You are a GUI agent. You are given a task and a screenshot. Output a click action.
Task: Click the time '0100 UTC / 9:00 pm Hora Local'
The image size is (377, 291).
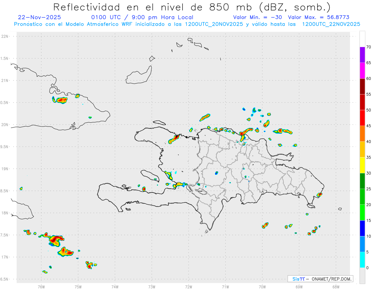click(x=142, y=17)
